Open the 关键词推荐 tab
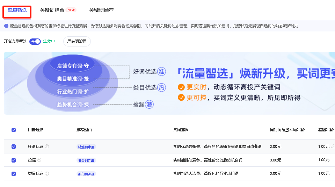Image resolution: width=335 pixels, height=187 pixels. click(101, 10)
